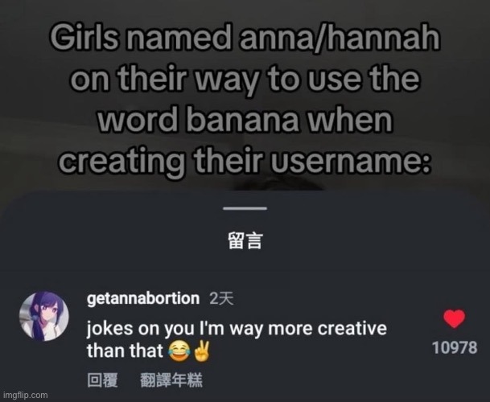Click caption line 'word banana when'
Image resolution: width=490 pixels, height=402 pixels.
pos(245,120)
